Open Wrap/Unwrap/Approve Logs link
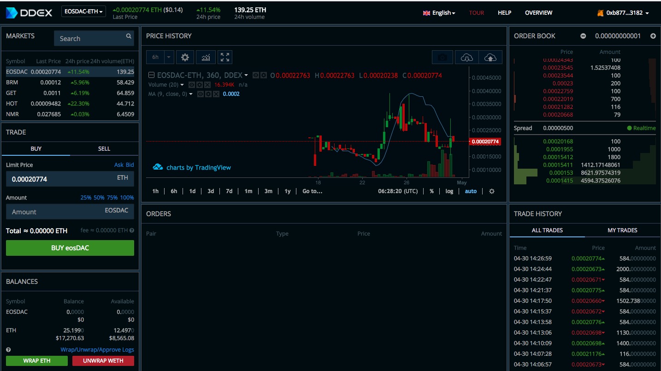Viewport: 661px width, 371px height. pos(97,350)
